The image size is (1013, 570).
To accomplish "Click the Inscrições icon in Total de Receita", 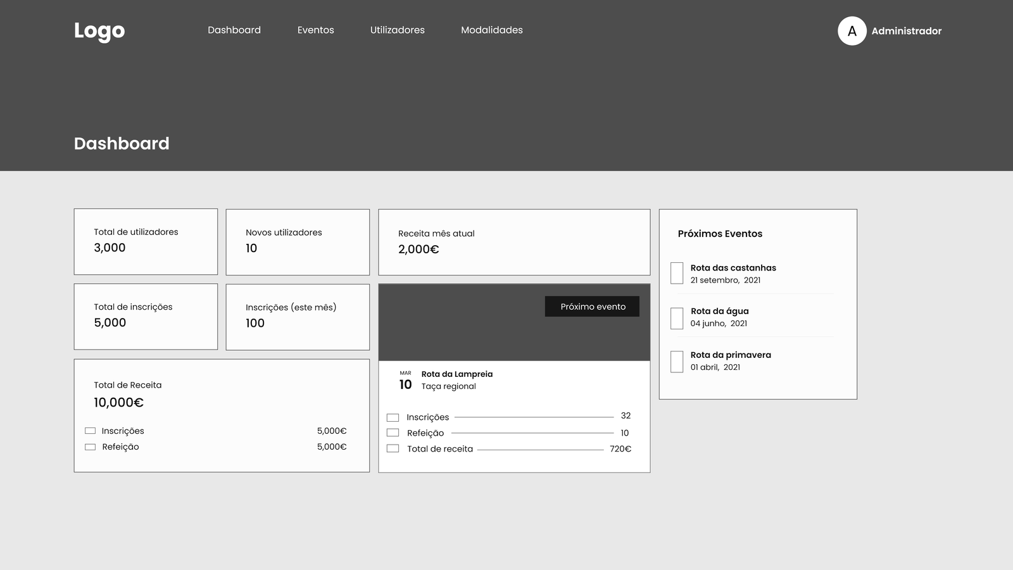I will (x=91, y=431).
